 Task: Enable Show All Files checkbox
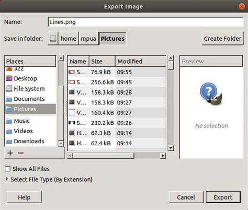click(x=7, y=169)
